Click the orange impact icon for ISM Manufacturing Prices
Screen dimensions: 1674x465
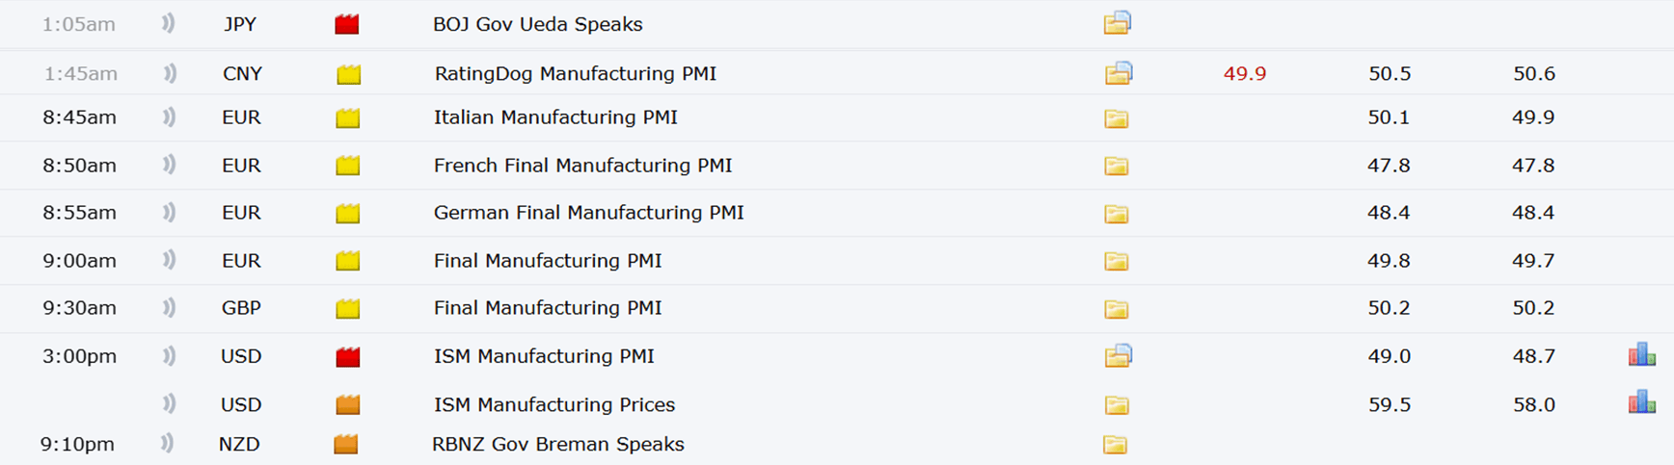[x=347, y=404]
